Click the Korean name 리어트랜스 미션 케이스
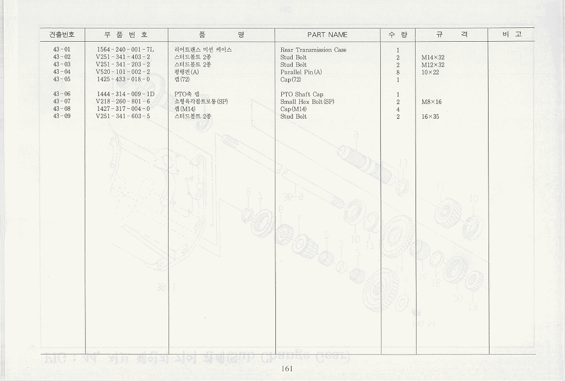 [203, 50]
